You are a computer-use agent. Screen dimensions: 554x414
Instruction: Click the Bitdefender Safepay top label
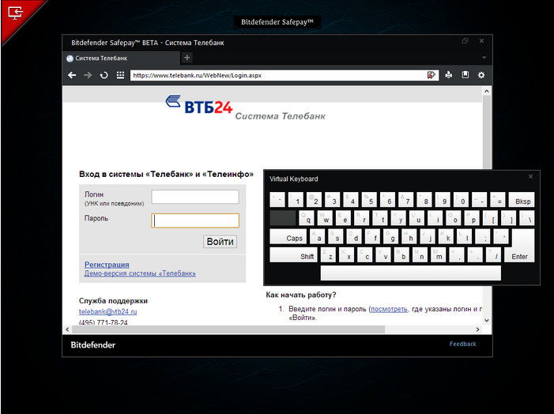pyautogui.click(x=277, y=22)
